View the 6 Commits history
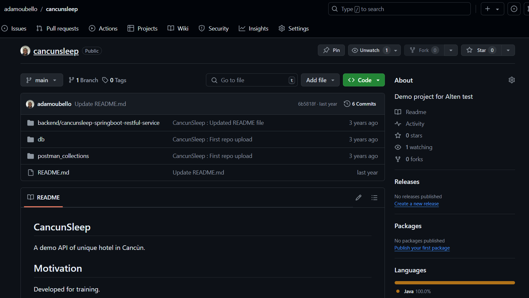The height and width of the screenshot is (298, 529). tap(360, 104)
